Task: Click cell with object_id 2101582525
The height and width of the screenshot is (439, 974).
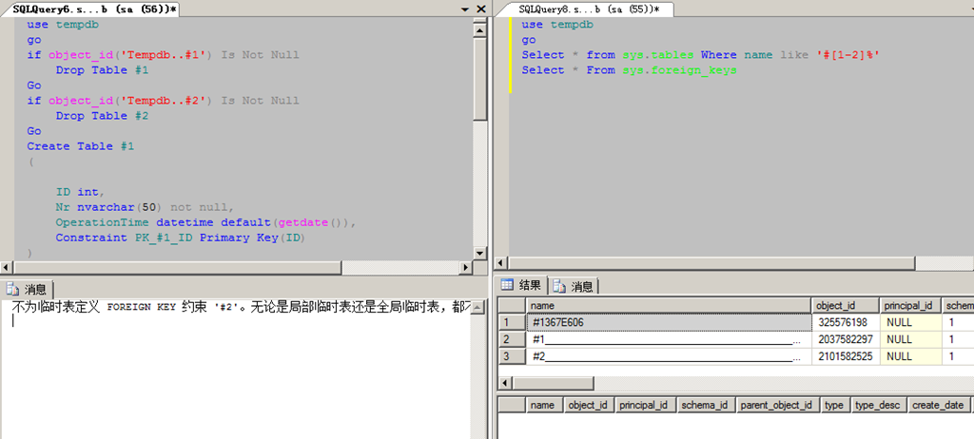Action: [845, 356]
